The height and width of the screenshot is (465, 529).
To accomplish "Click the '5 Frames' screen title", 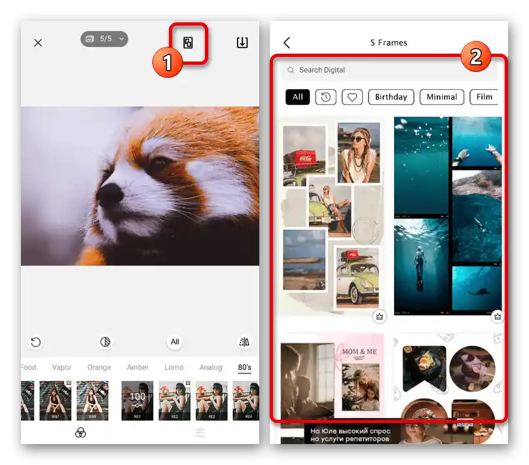I will coord(389,43).
